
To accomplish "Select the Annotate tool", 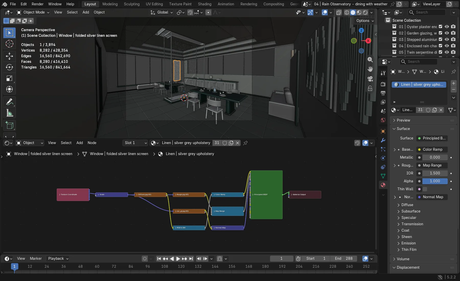I will 9,102.
